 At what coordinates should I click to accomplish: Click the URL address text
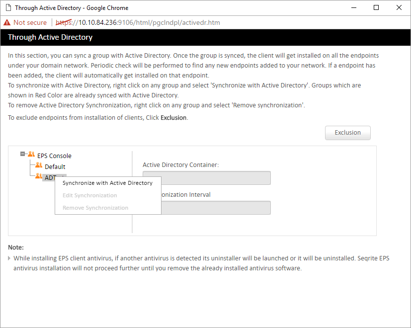click(x=138, y=22)
